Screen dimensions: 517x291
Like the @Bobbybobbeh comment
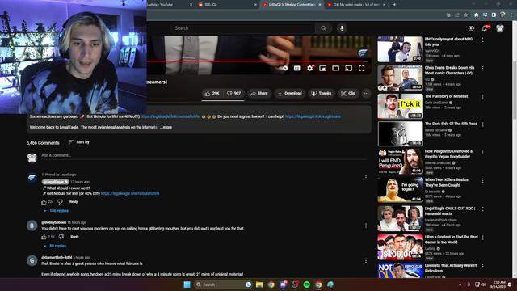tap(44, 237)
